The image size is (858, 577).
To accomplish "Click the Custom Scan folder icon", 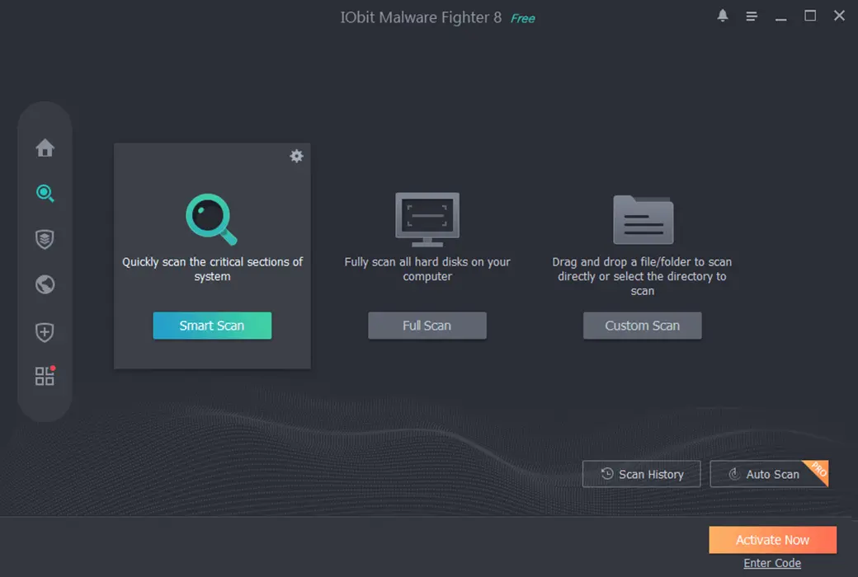I will 643,219.
